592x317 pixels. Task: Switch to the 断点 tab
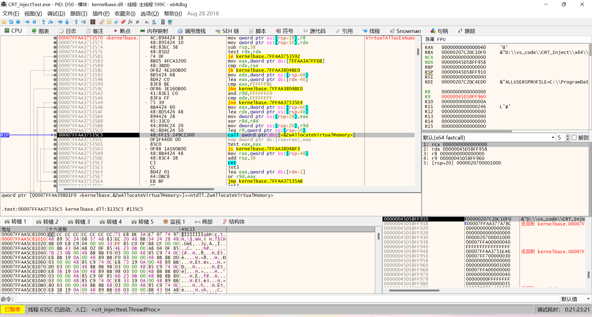click(x=122, y=31)
